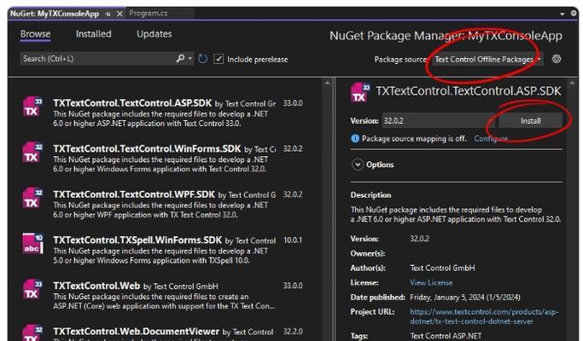Image resolution: width=583 pixels, height=341 pixels.
Task: Click the window options gear at top right
Action: pyautogui.click(x=574, y=14)
